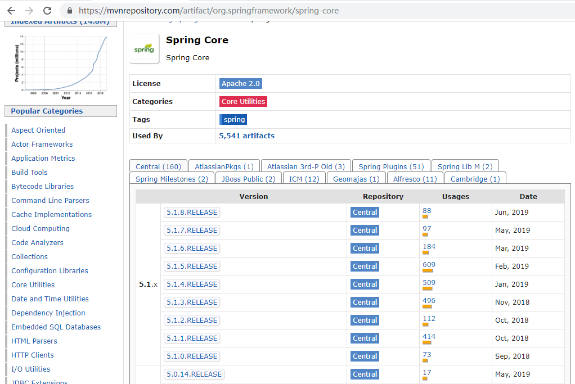
Task: Click the 496 usages link
Action: 429,300
